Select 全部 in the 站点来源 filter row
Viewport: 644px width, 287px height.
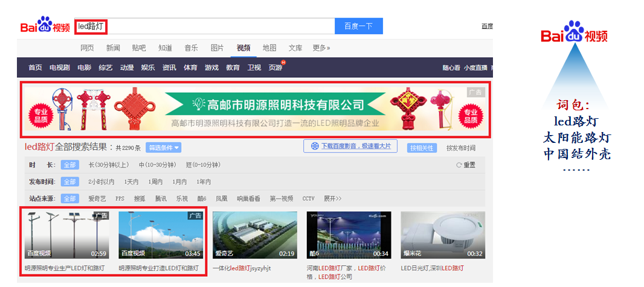click(x=70, y=198)
